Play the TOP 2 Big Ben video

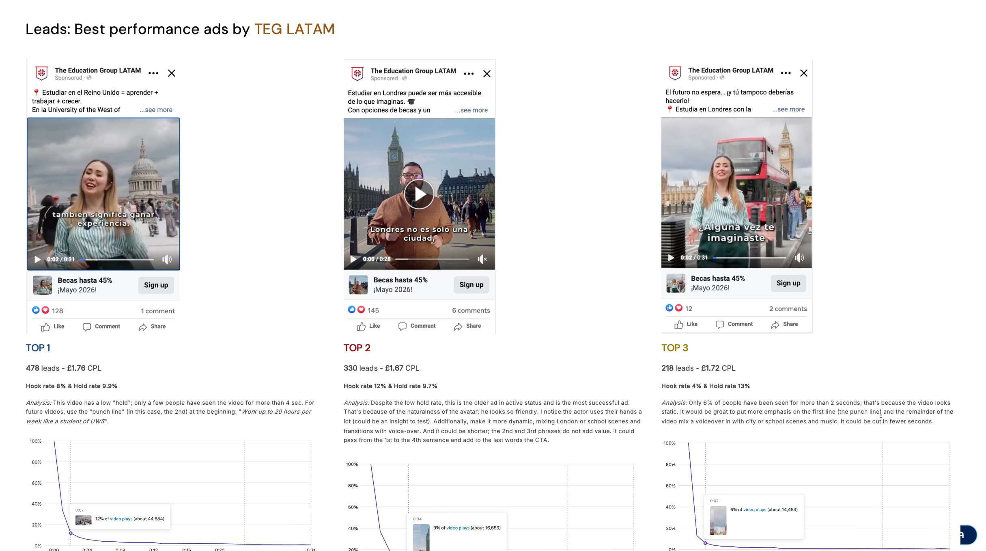[x=419, y=194]
